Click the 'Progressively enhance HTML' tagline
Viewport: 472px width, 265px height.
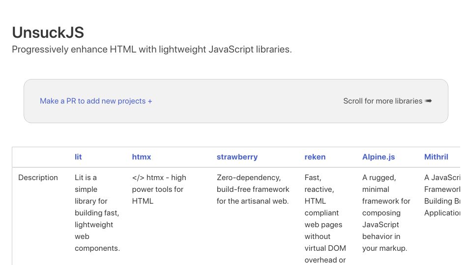tap(152, 49)
